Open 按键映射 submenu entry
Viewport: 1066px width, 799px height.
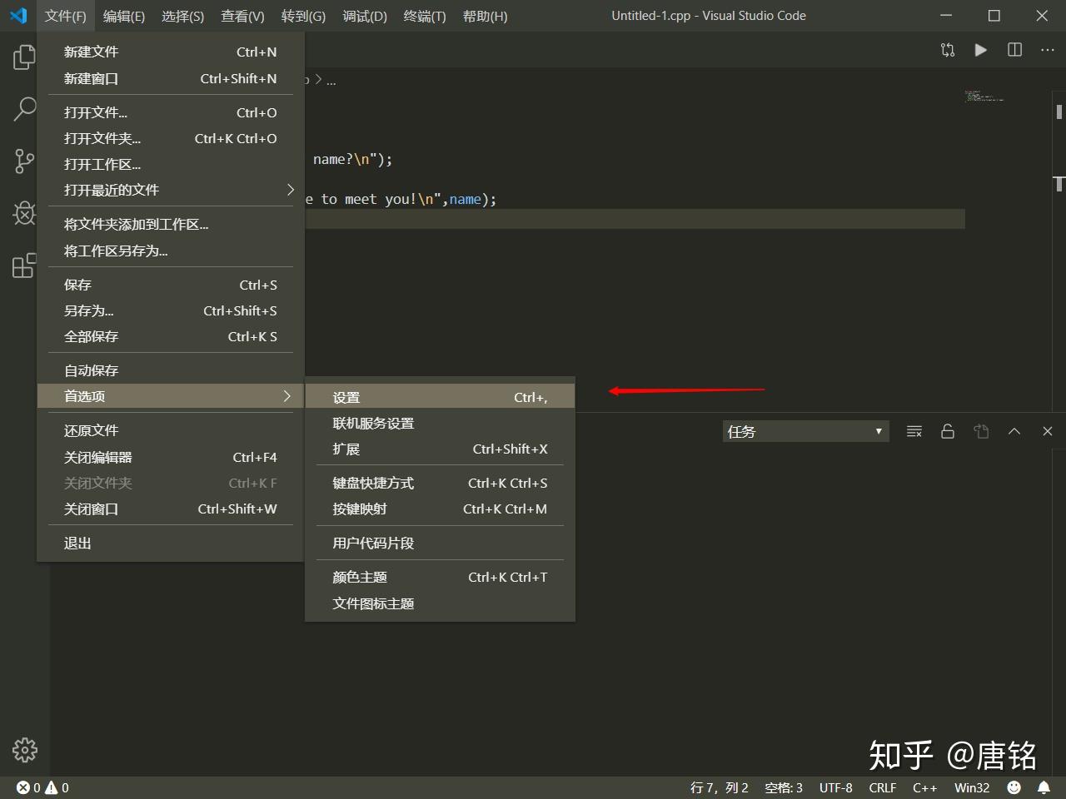pos(440,509)
